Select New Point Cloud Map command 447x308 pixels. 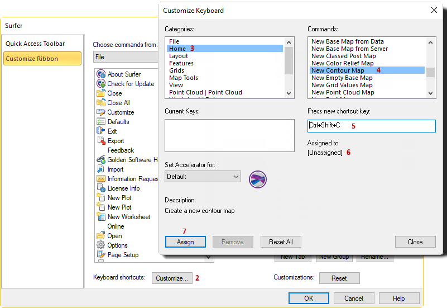[x=367, y=92]
